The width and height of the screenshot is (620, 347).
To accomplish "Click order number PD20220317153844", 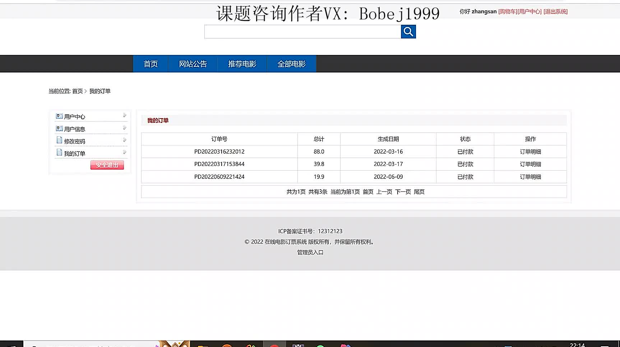I will point(219,164).
